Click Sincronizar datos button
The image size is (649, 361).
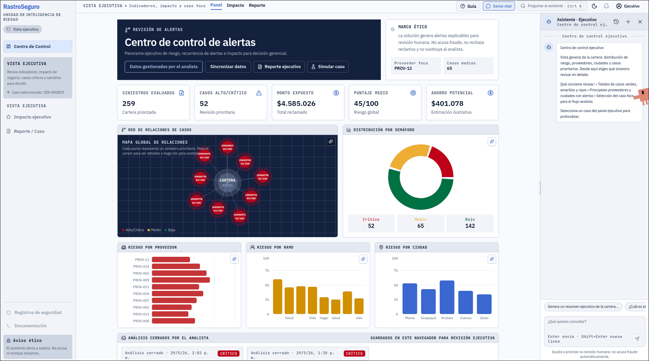228,67
